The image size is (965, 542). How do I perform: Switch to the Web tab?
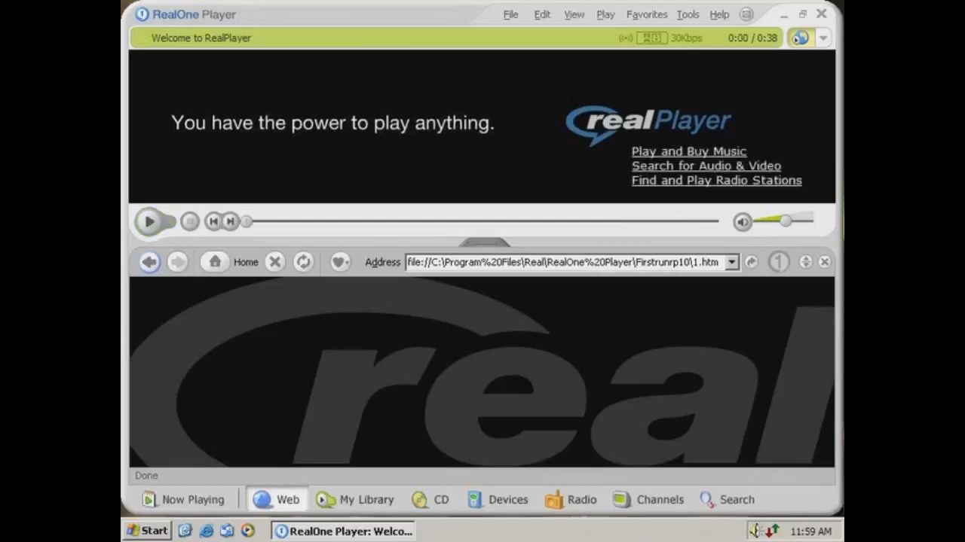pyautogui.click(x=277, y=499)
